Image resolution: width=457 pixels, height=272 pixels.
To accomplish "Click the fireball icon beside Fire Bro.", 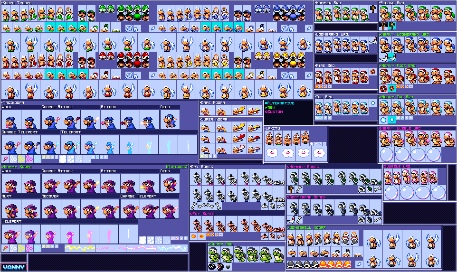I will (x=373, y=72).
